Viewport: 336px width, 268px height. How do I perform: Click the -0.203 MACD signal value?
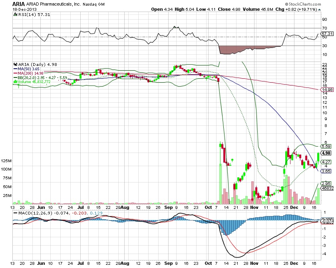pos(80,213)
